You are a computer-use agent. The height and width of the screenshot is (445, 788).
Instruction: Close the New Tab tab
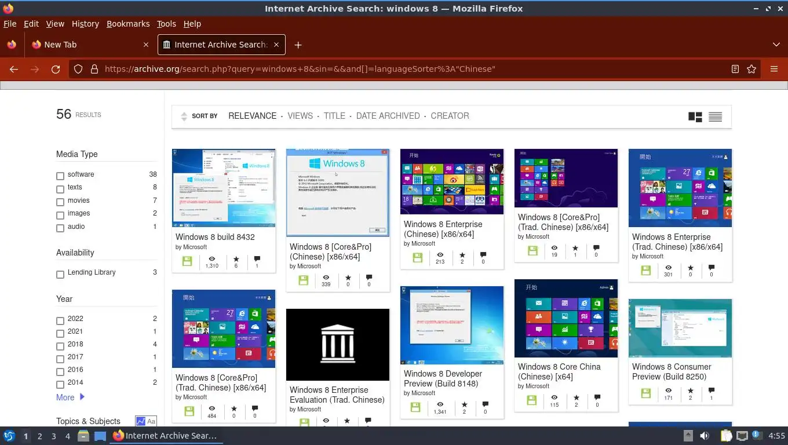pyautogui.click(x=146, y=45)
